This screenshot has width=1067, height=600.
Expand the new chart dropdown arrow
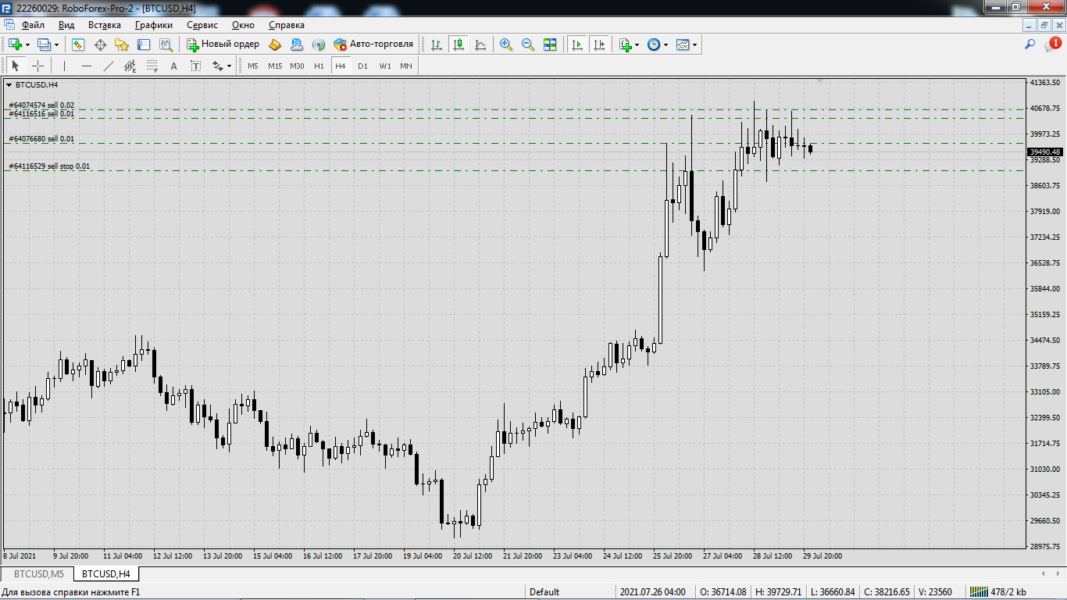coord(27,45)
